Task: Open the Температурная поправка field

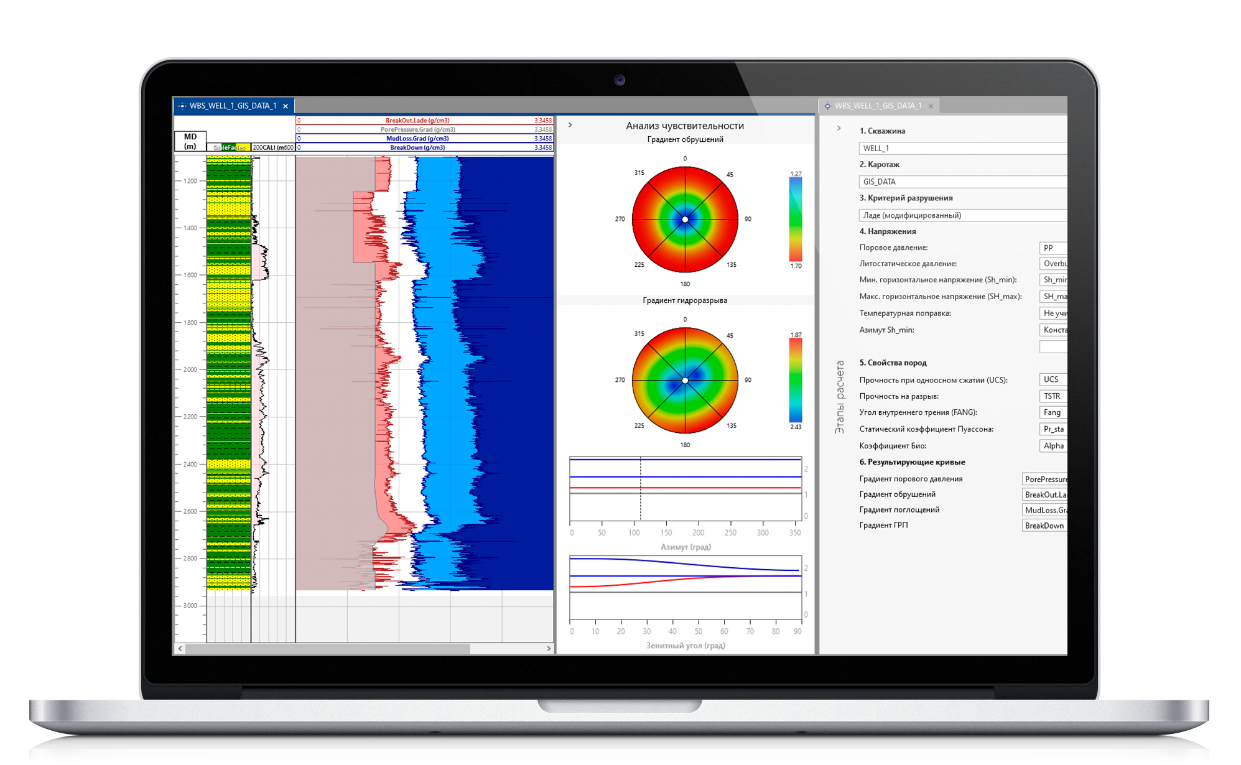Action: click(x=1053, y=313)
